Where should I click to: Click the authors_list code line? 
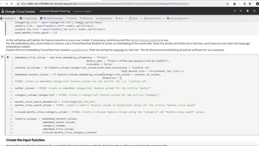pos(54,26)
